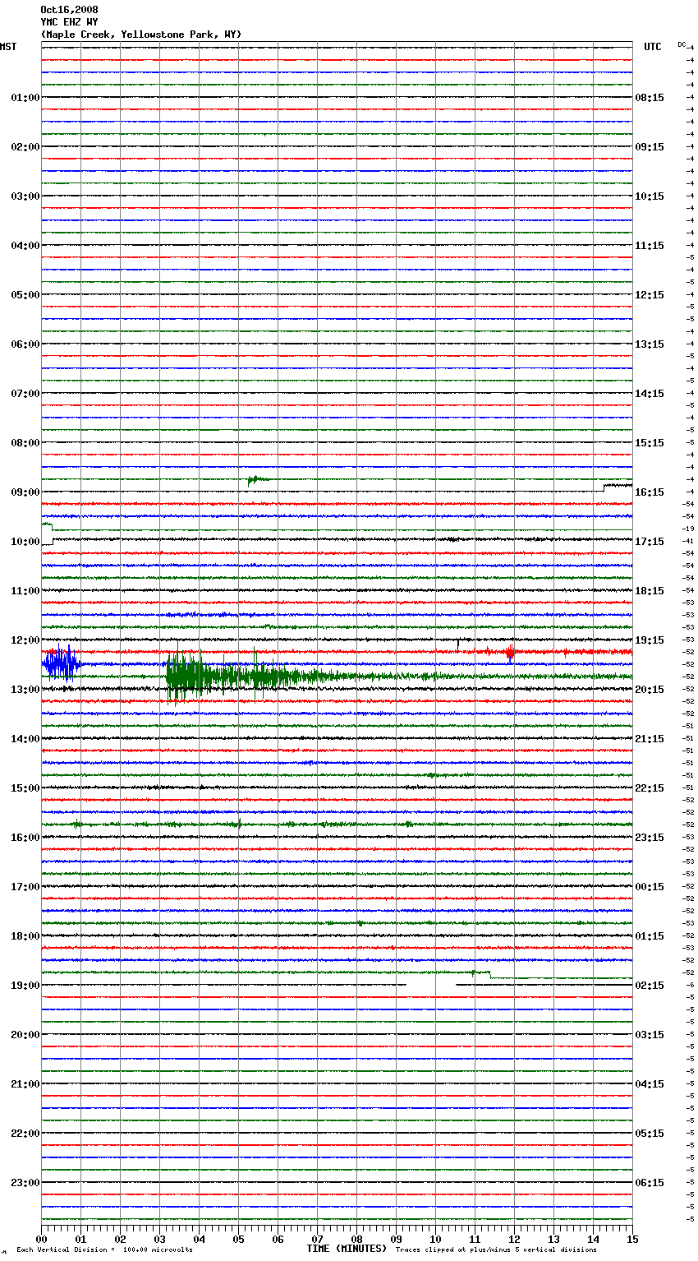
Task: Pick the 09:00 MST hour label
Action: (x=25, y=492)
